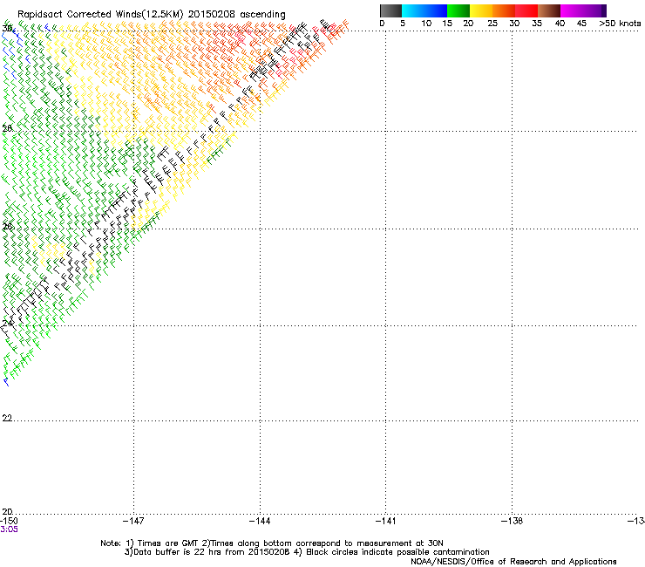Image resolution: width=645 pixels, height=567 pixels.
Task: Click the '-144' longitude axis label
Action: (260, 521)
